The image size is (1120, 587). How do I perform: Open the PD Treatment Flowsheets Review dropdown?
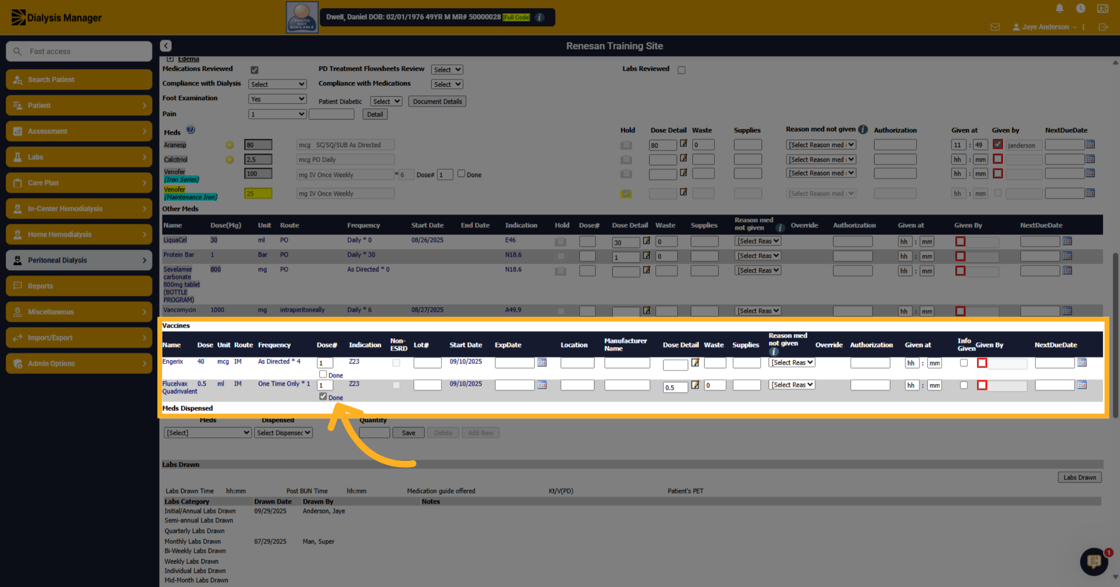coord(447,70)
